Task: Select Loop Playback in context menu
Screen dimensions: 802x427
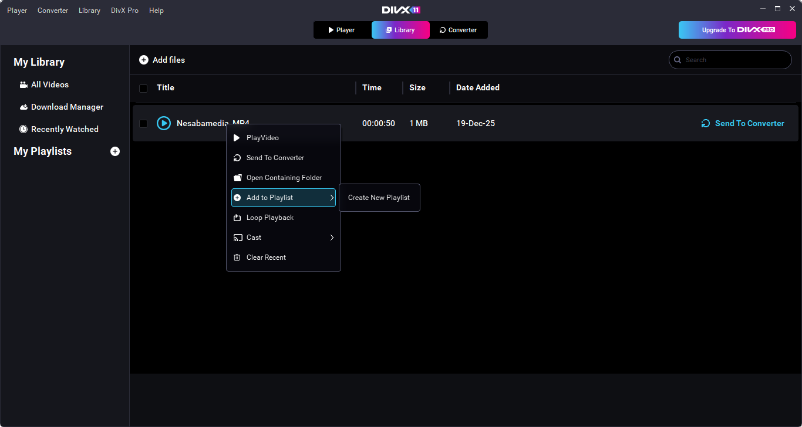Action: 269,218
